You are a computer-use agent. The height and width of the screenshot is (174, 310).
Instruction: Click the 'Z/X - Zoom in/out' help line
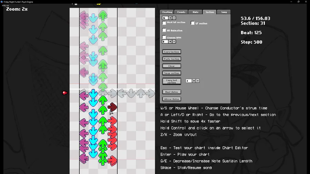click(178, 134)
